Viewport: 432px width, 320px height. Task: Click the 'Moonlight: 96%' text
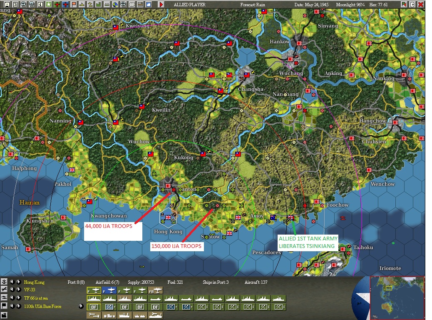pyautogui.click(x=350, y=5)
